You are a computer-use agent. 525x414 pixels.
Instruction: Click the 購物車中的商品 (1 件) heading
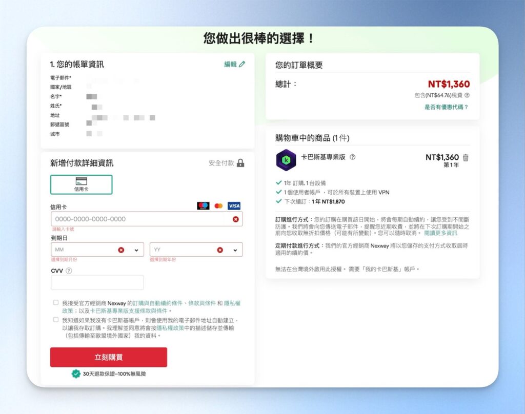312,138
